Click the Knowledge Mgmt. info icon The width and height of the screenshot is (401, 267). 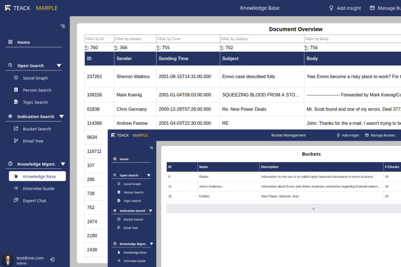click(10, 164)
